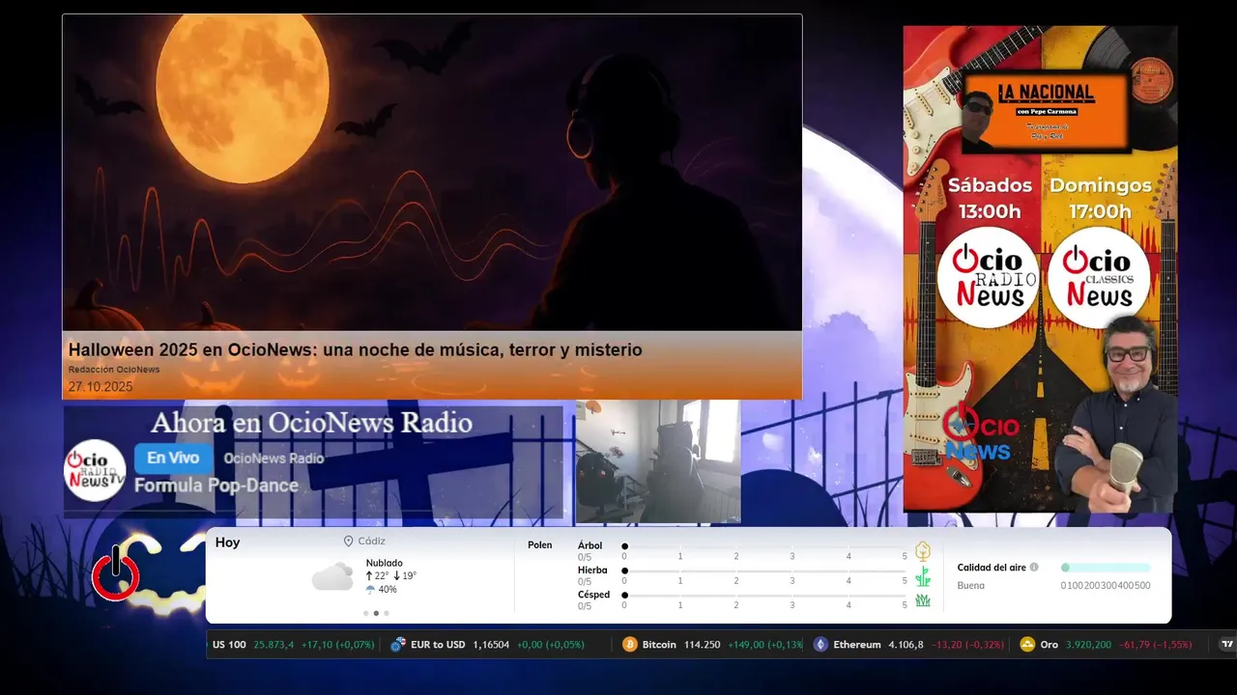Click the Hierba weed pollen icon
This screenshot has width=1237, height=695.
(923, 577)
